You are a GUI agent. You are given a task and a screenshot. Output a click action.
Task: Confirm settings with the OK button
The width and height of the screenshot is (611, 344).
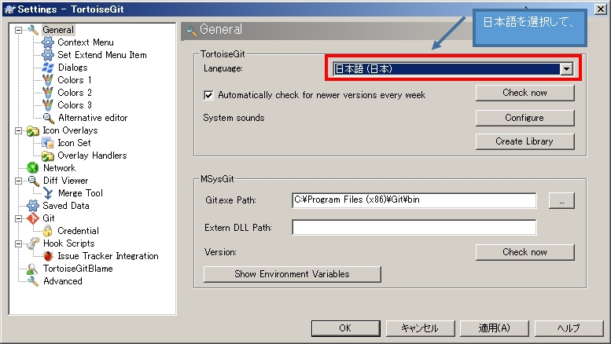tap(346, 328)
